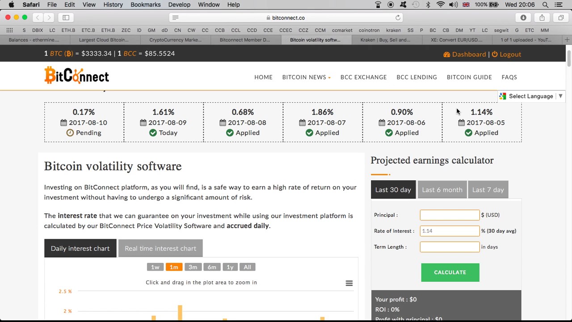Open the coinotron bookmark
Viewport: 572px width, 322px height.
(369, 30)
